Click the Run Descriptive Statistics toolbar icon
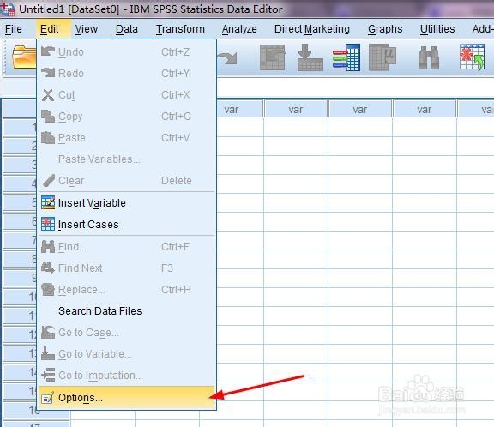The height and width of the screenshot is (427, 494). (383, 57)
